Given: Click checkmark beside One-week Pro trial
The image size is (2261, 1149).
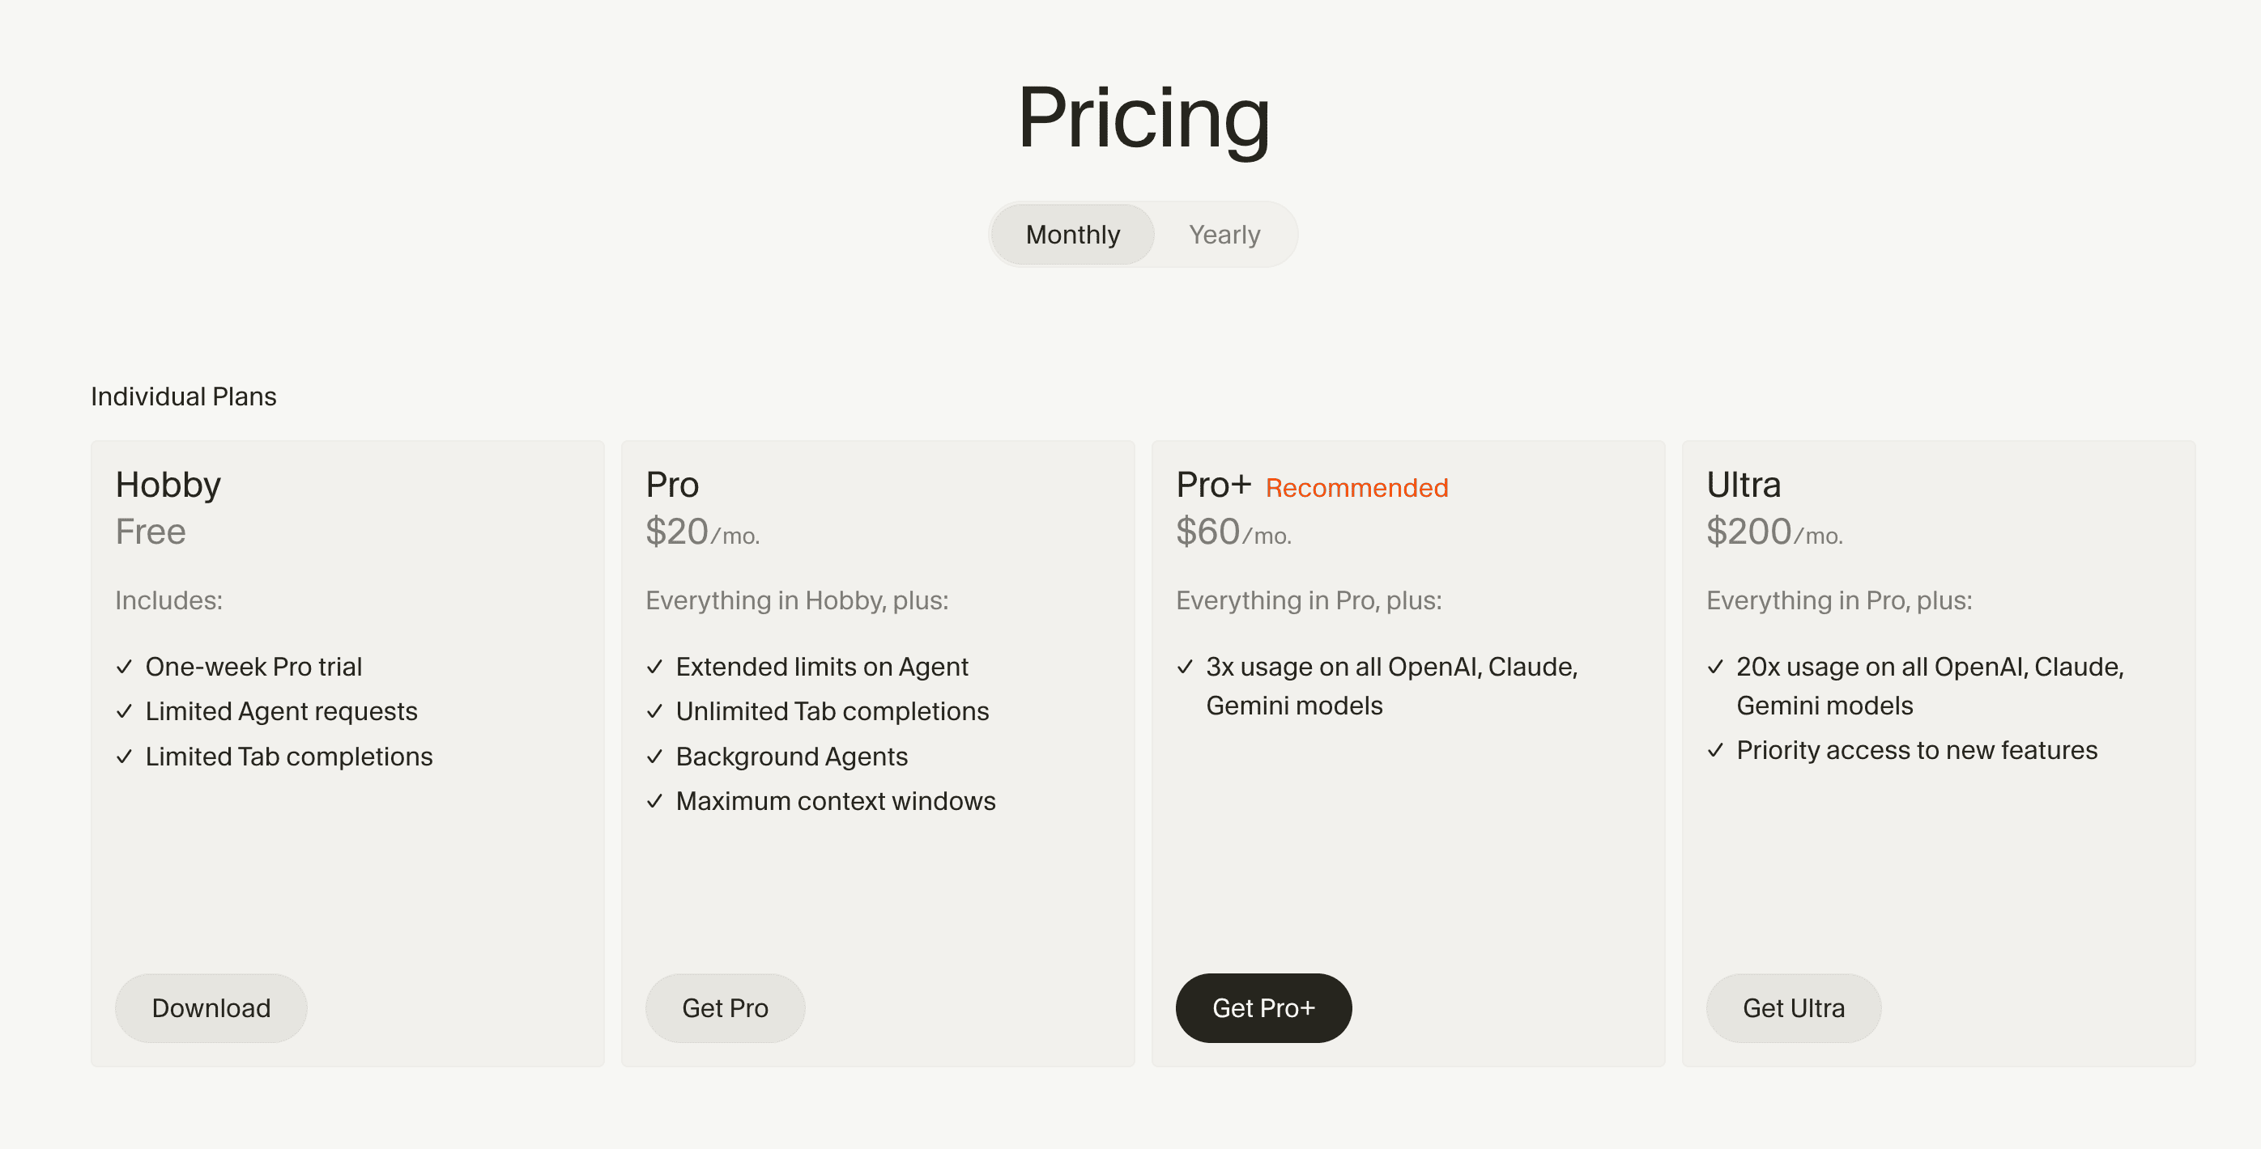Looking at the screenshot, I should pos(125,667).
